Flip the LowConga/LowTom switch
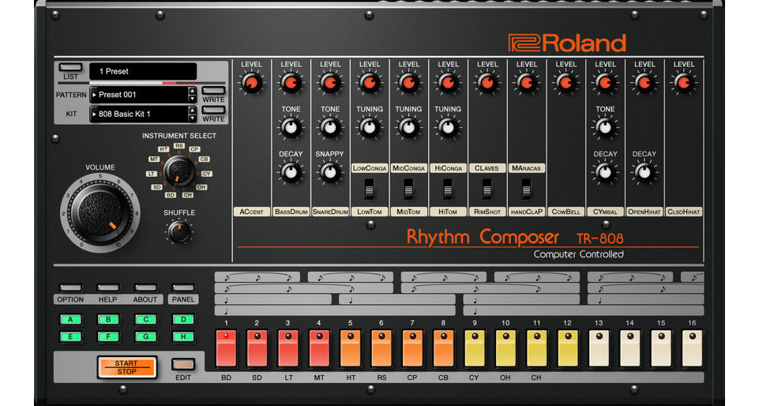Viewport: 759px width, 406px height. 370,190
